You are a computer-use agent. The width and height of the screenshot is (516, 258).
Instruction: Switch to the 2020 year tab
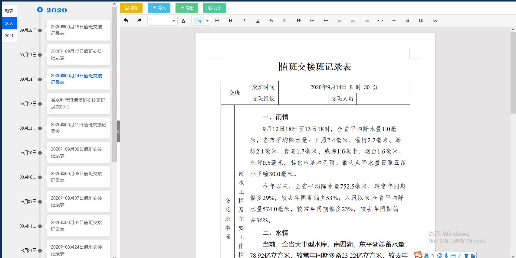(x=9, y=23)
